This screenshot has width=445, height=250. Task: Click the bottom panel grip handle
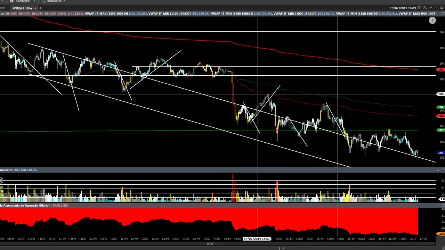(279, 248)
